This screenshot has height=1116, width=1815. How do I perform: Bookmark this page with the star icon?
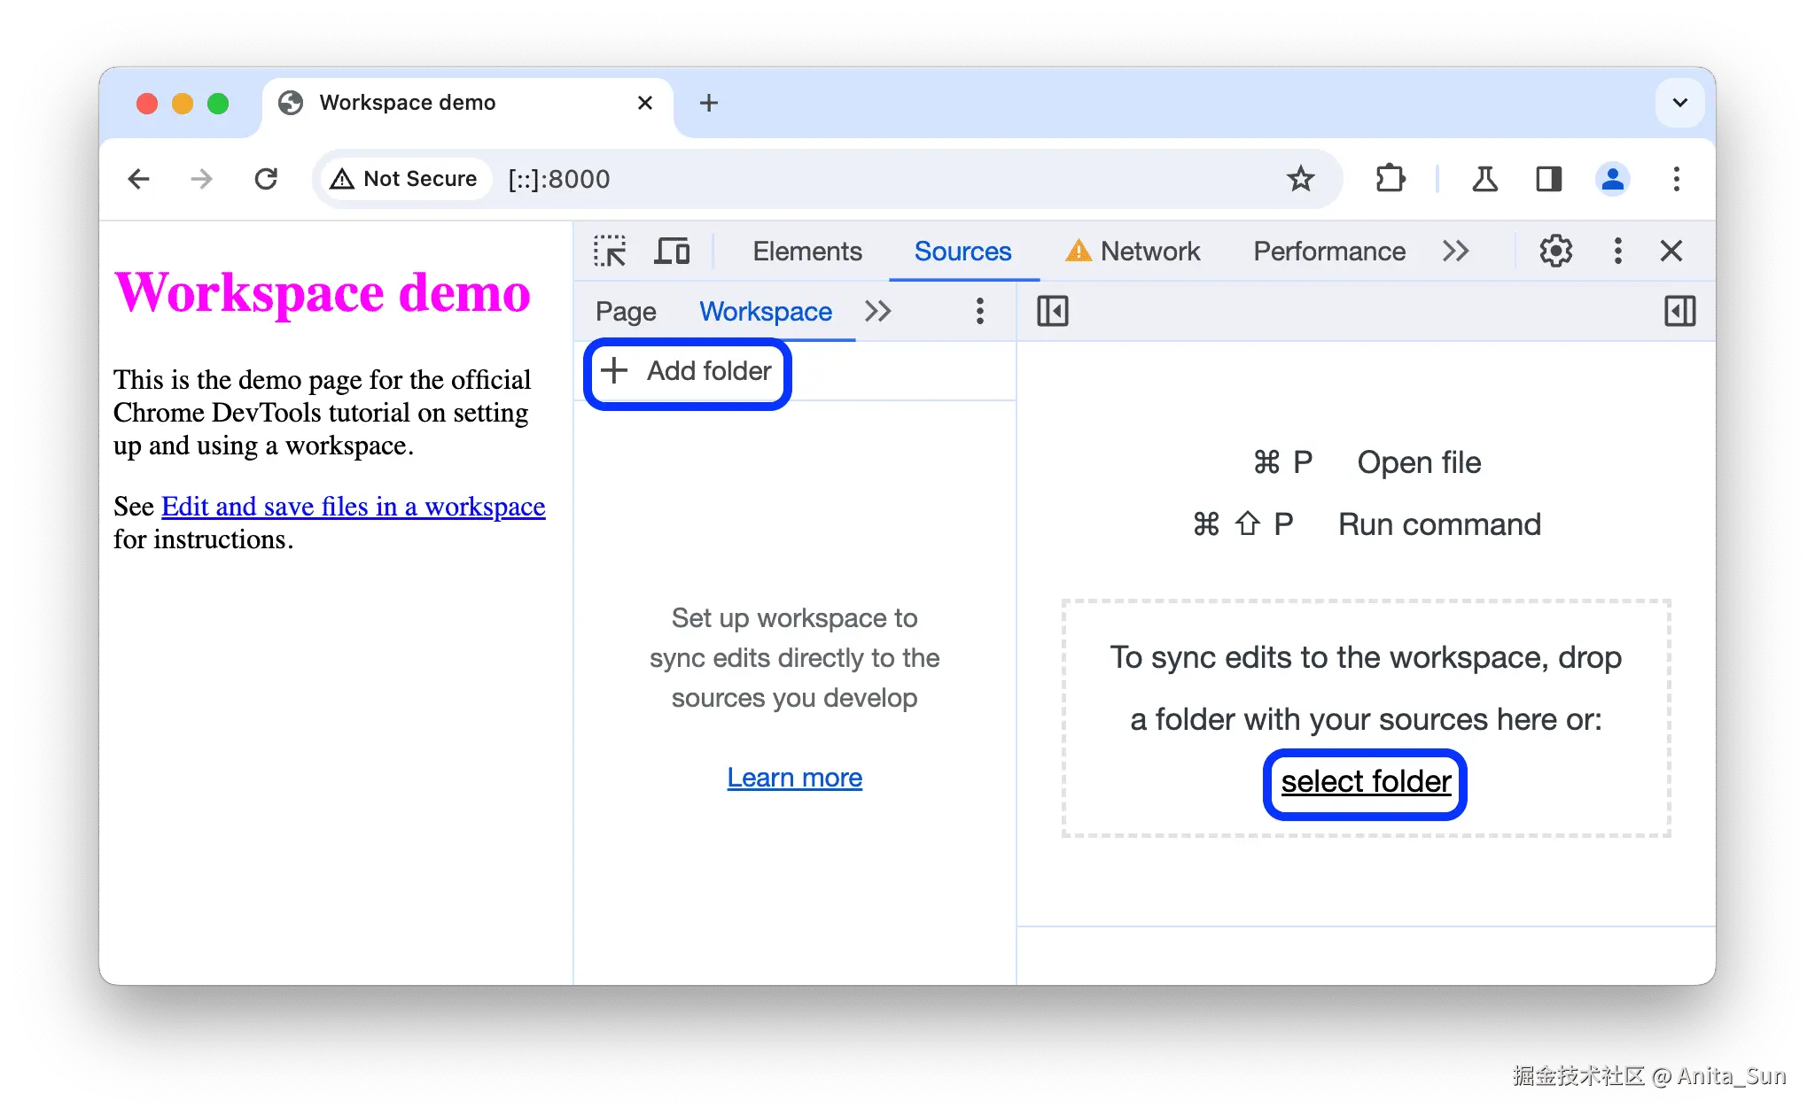(x=1300, y=179)
